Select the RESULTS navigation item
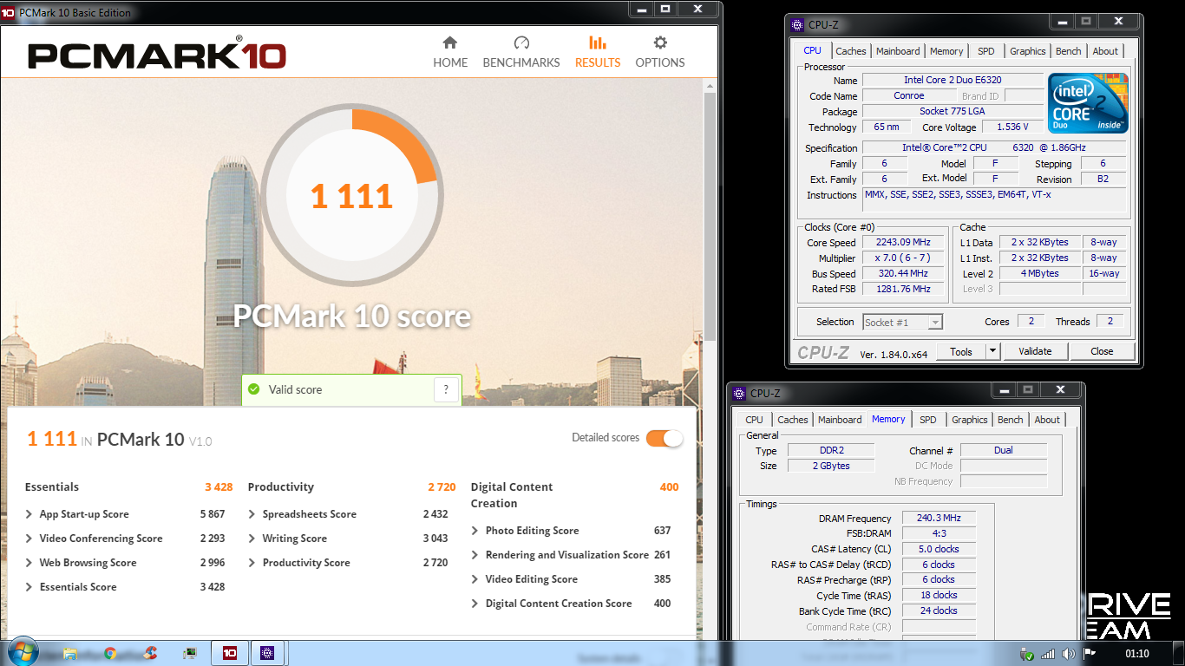The width and height of the screenshot is (1185, 666). pyautogui.click(x=598, y=52)
